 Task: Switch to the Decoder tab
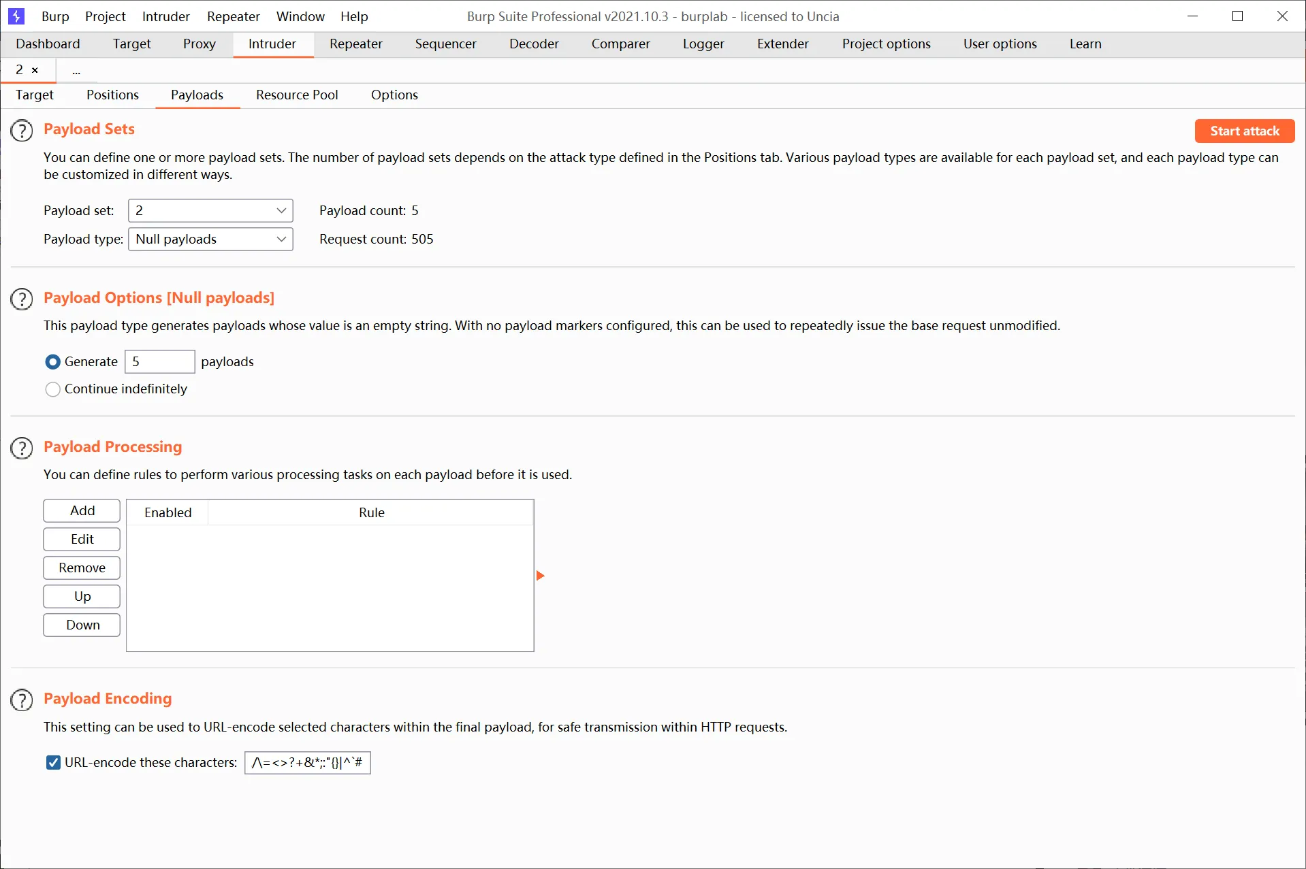534,44
